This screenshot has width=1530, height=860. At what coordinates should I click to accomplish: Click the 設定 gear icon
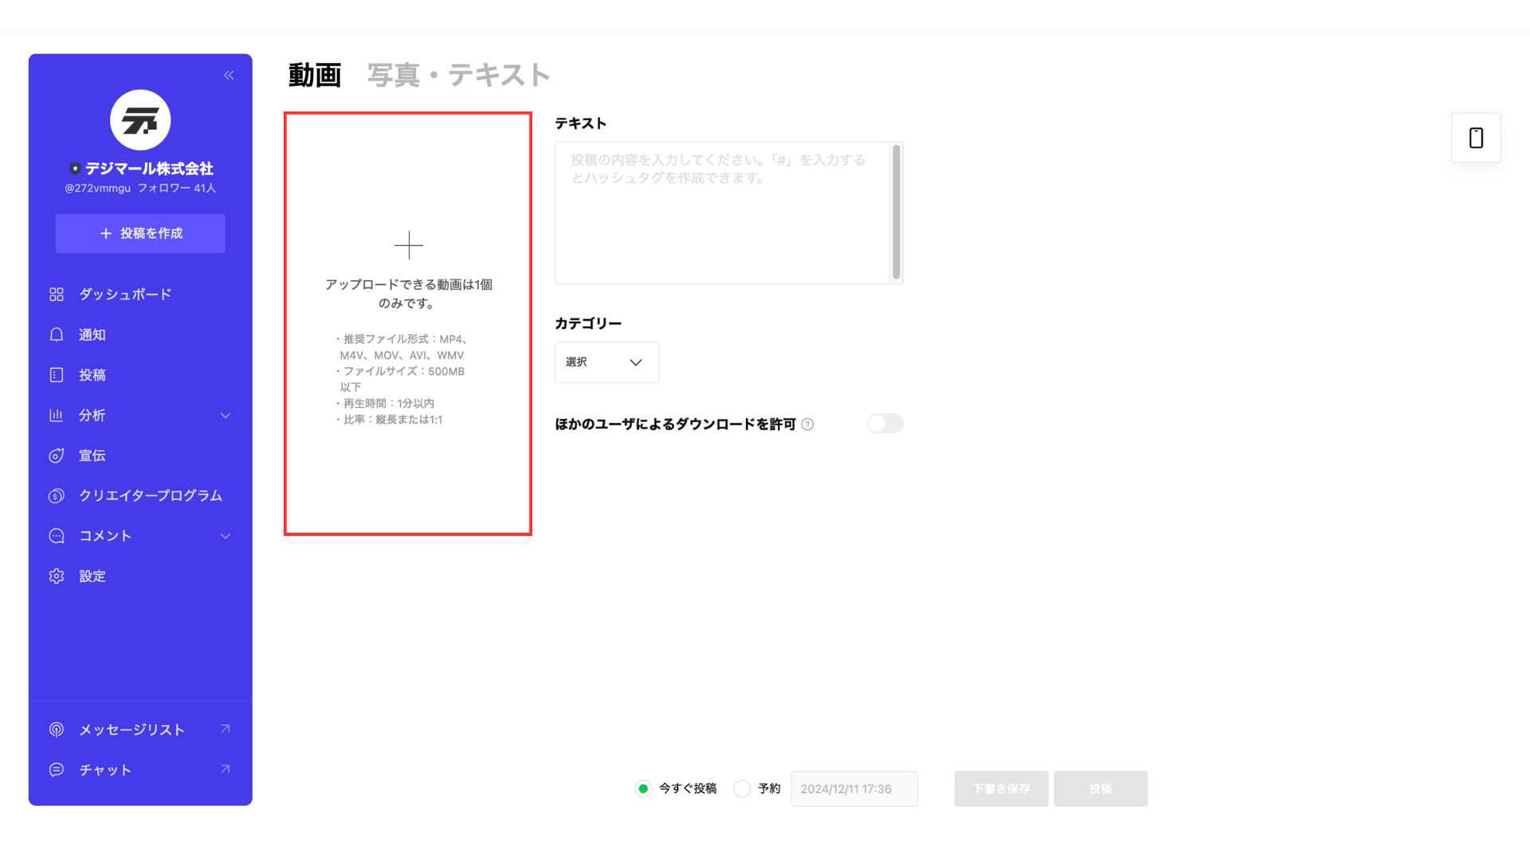pyautogui.click(x=56, y=576)
